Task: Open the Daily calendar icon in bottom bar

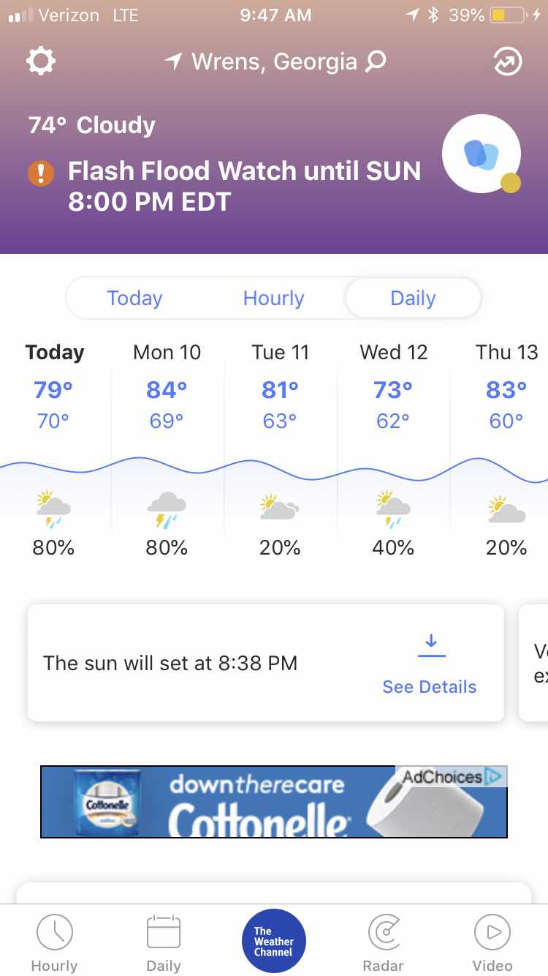Action: click(164, 942)
